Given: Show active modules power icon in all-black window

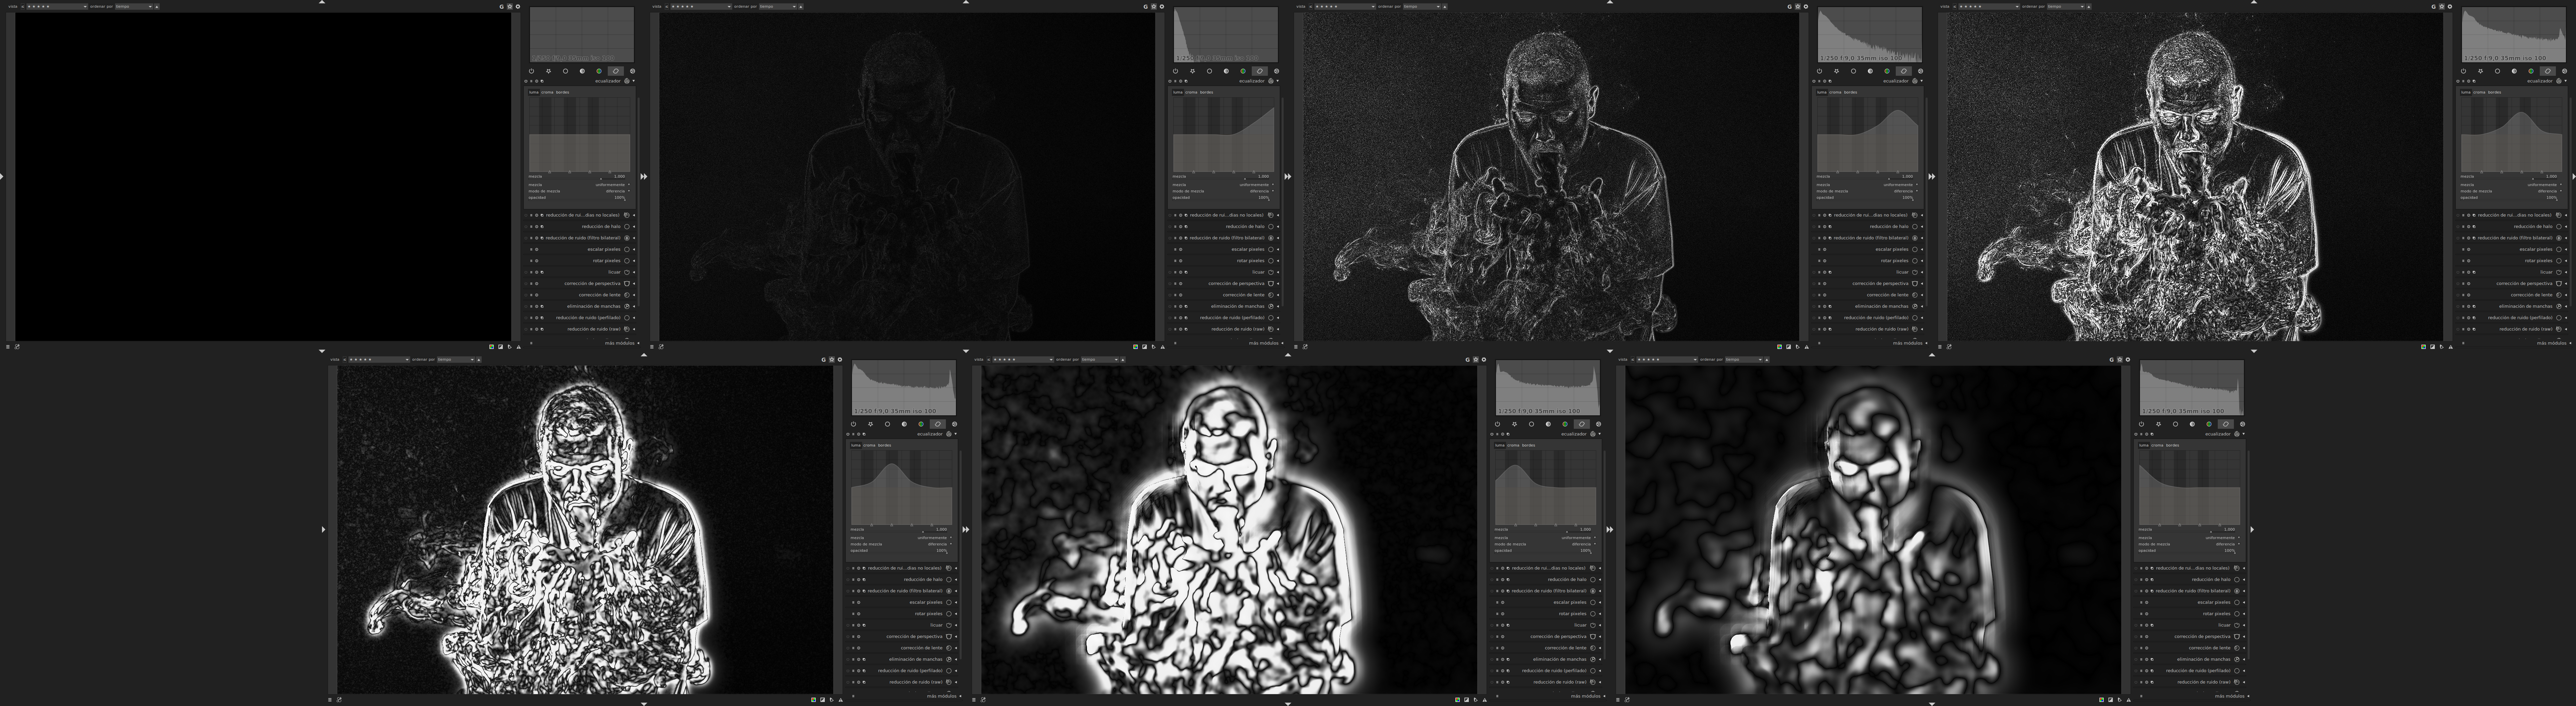Looking at the screenshot, I should pos(532,71).
